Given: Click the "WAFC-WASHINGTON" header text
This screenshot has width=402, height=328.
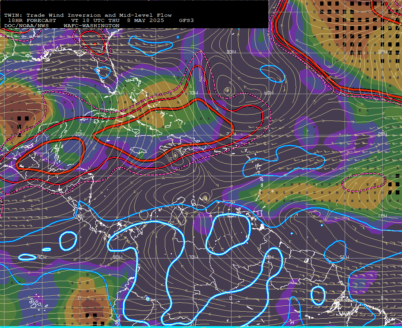Looking at the screenshot, I should point(92,26).
